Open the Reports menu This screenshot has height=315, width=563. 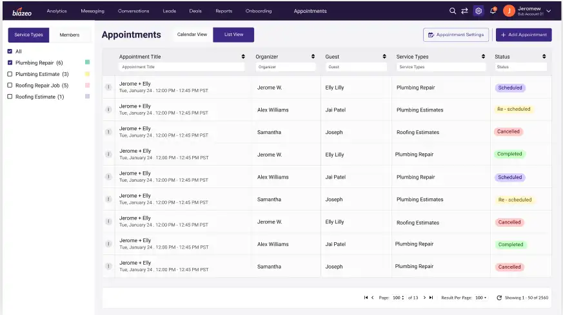[x=224, y=11]
